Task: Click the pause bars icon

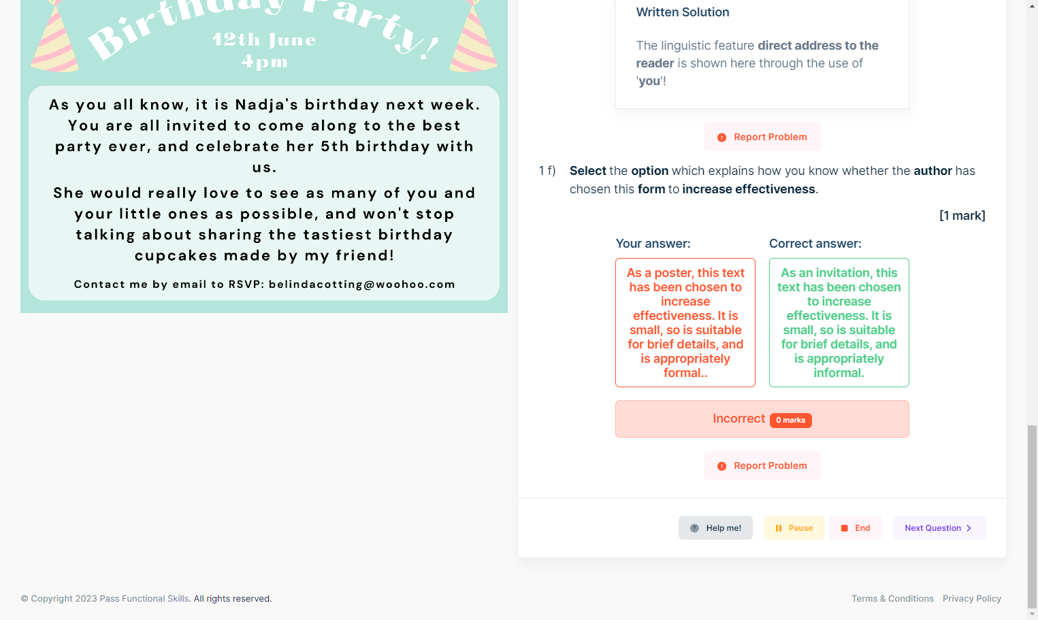Action: (779, 528)
